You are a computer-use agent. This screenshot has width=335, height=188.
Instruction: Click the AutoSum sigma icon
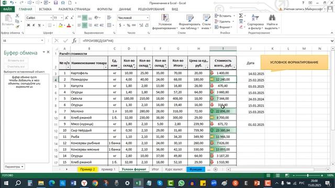pyautogui.click(x=241, y=16)
